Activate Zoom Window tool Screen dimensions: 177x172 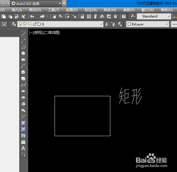tap(68, 16)
